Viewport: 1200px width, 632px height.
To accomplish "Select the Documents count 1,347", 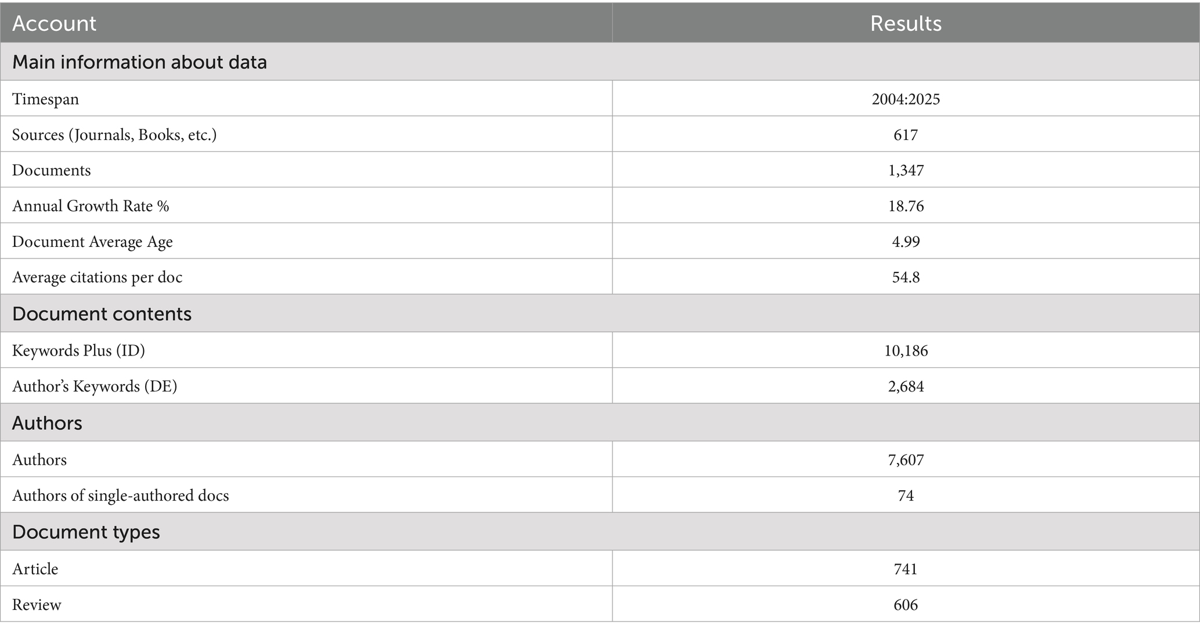I will [905, 170].
